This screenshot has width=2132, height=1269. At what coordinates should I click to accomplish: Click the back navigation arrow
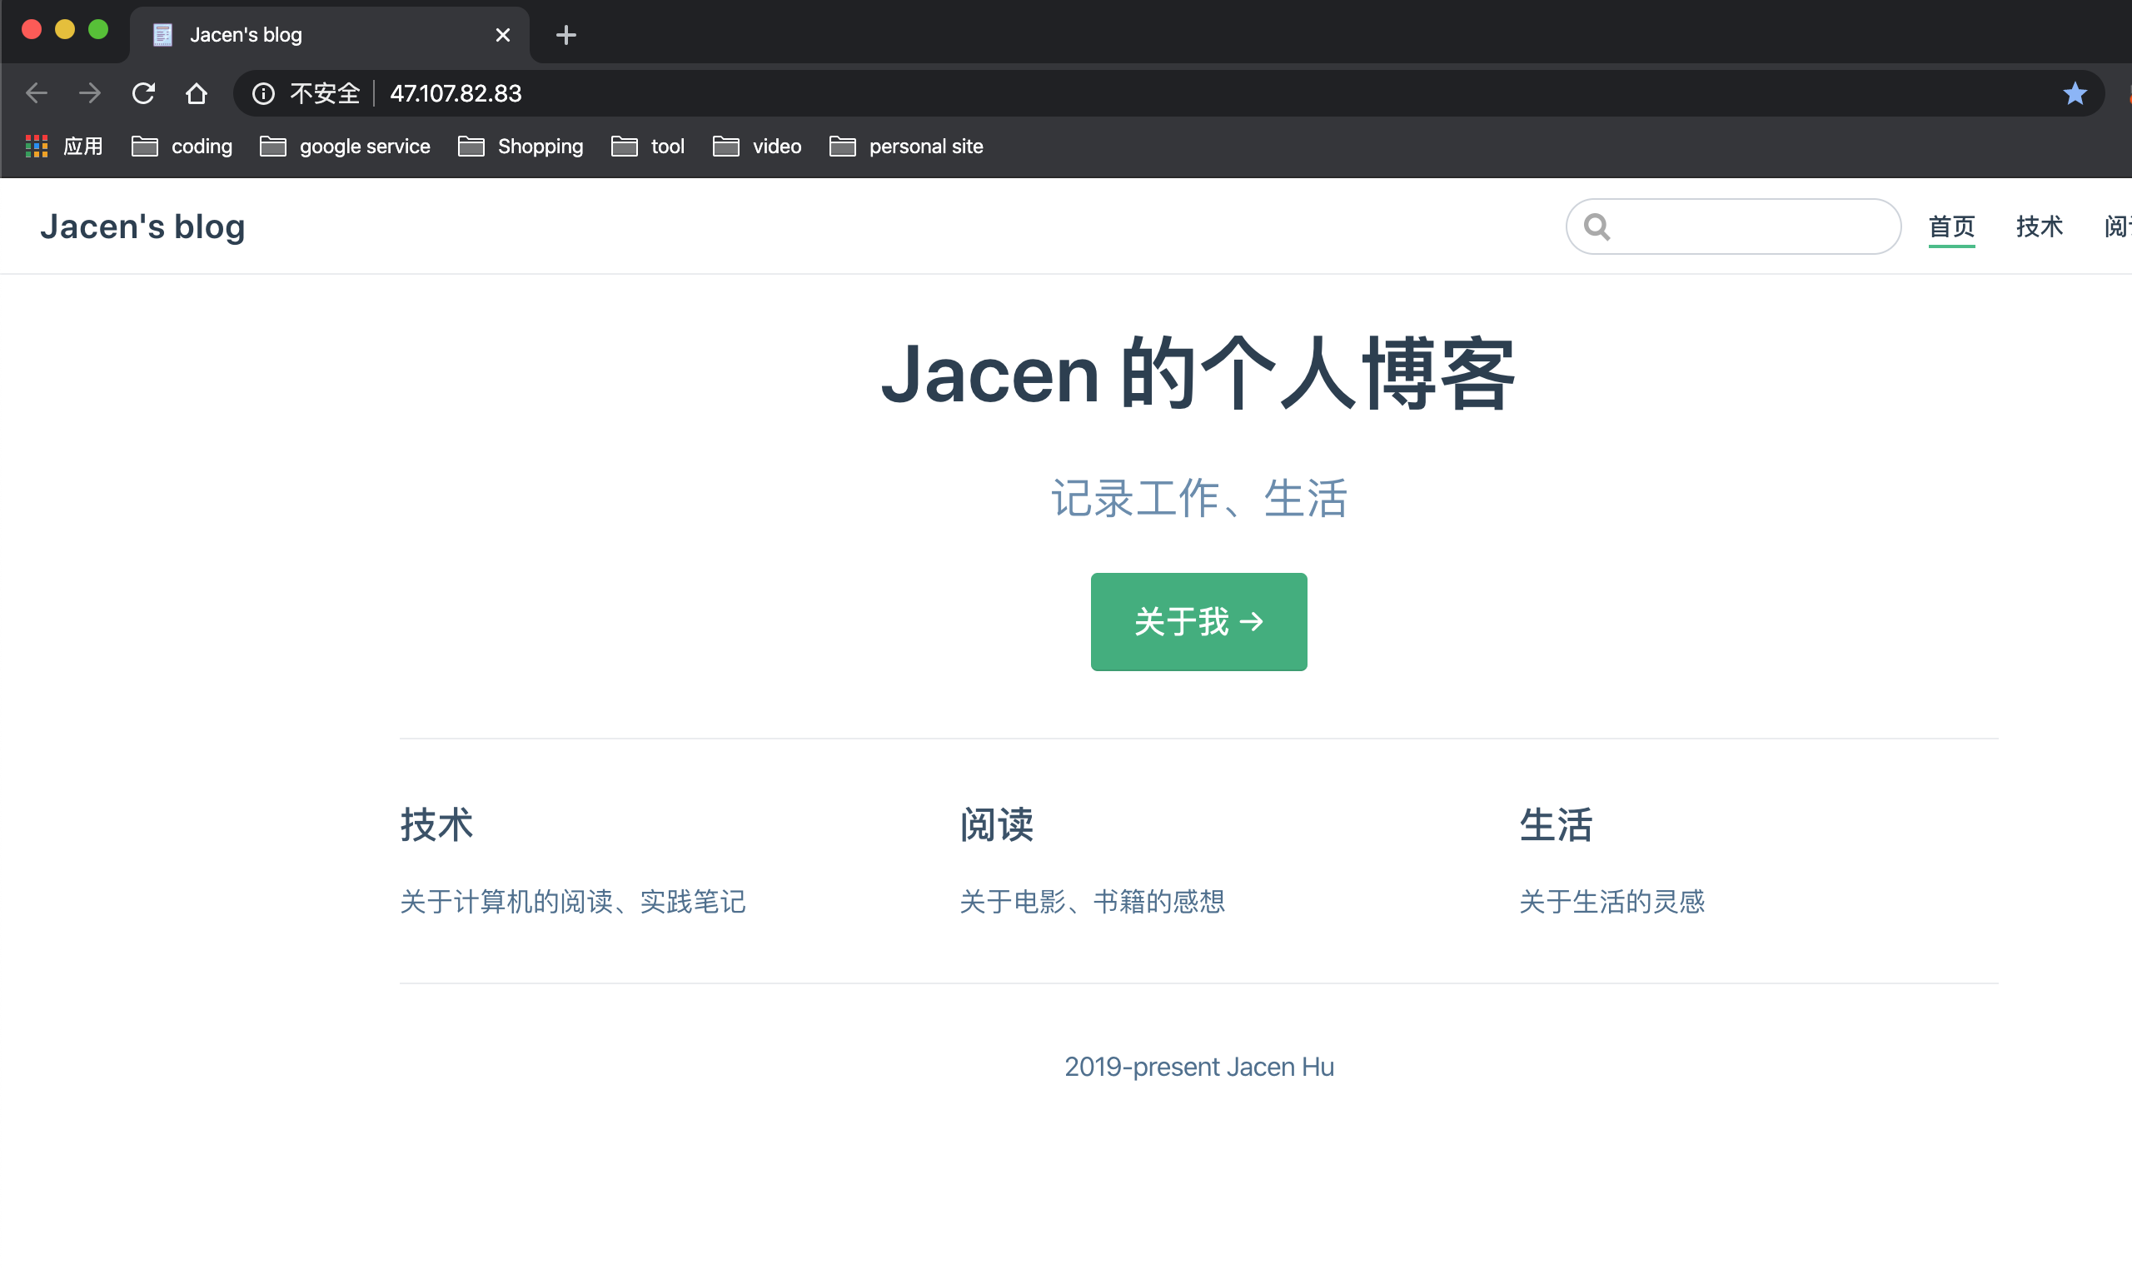click(x=36, y=92)
